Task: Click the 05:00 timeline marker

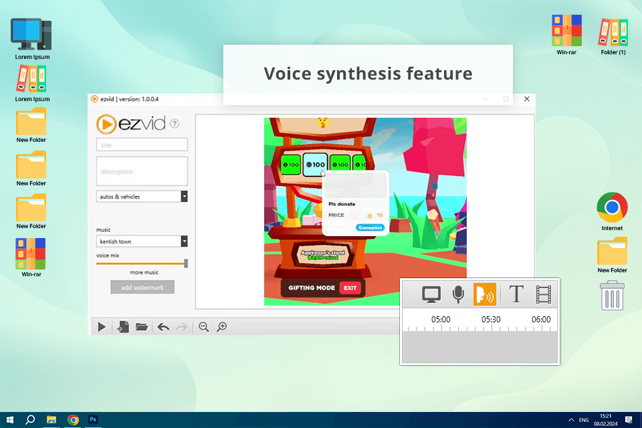Action: pyautogui.click(x=441, y=320)
